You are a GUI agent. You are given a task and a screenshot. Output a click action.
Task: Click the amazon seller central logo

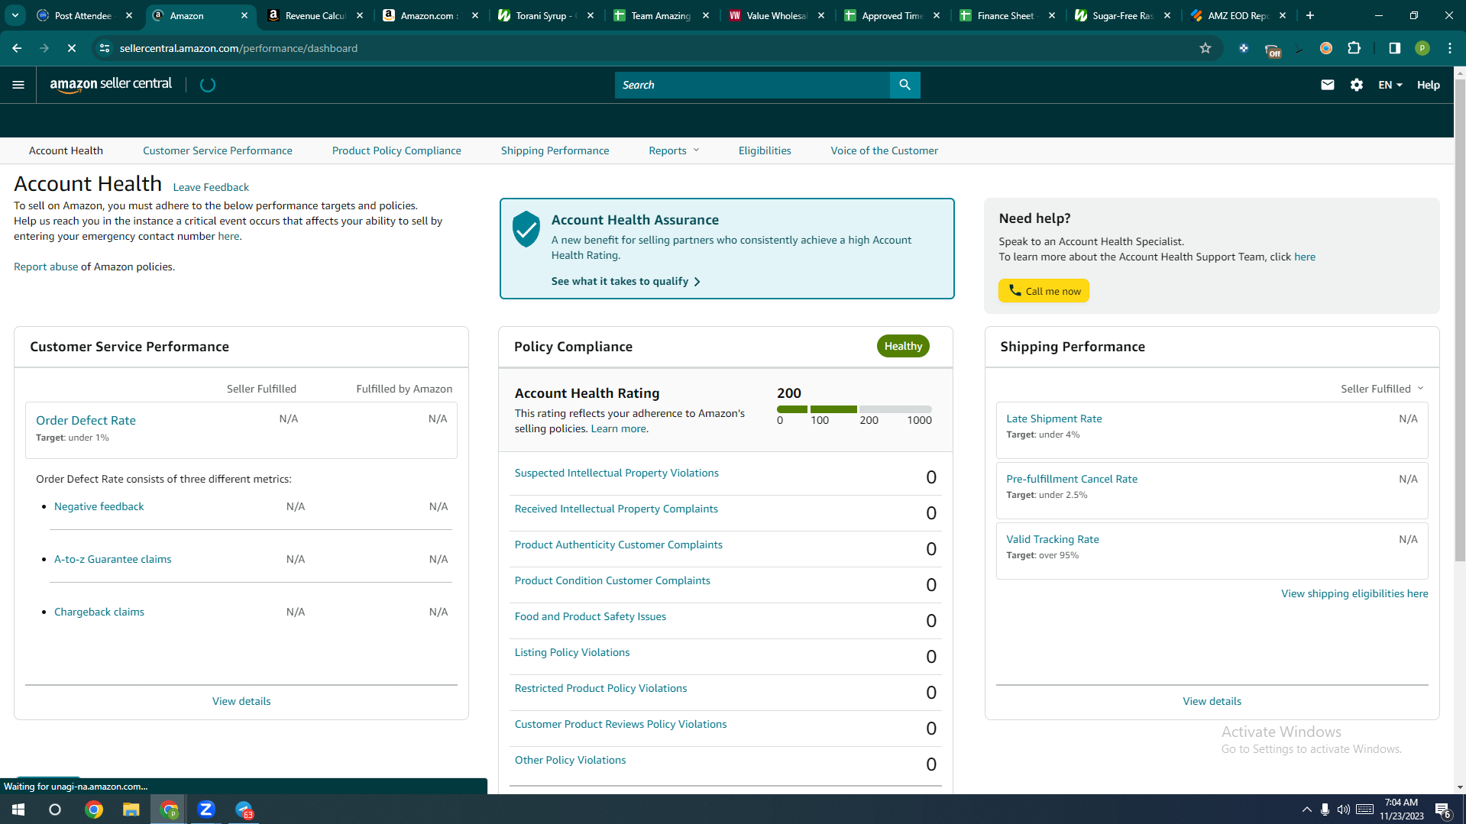[x=111, y=84]
